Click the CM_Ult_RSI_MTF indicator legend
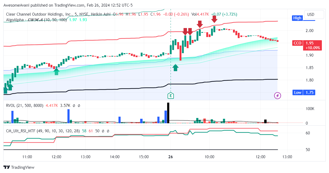Image resolution: width=329 pixels, height=173 pixels. [x=43, y=131]
